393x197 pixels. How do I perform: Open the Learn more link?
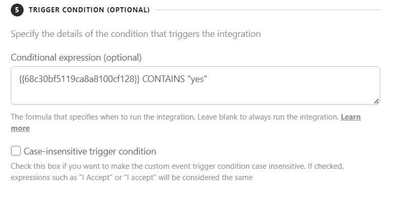[350, 117]
